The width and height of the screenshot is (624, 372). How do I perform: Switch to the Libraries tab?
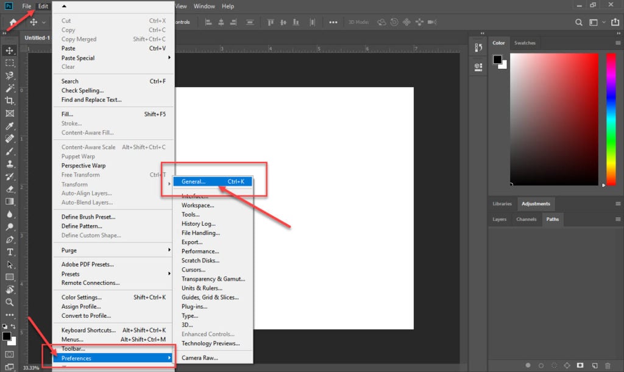click(x=502, y=204)
